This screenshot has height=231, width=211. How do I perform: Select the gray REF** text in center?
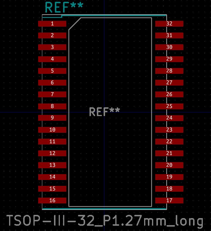tap(104, 112)
